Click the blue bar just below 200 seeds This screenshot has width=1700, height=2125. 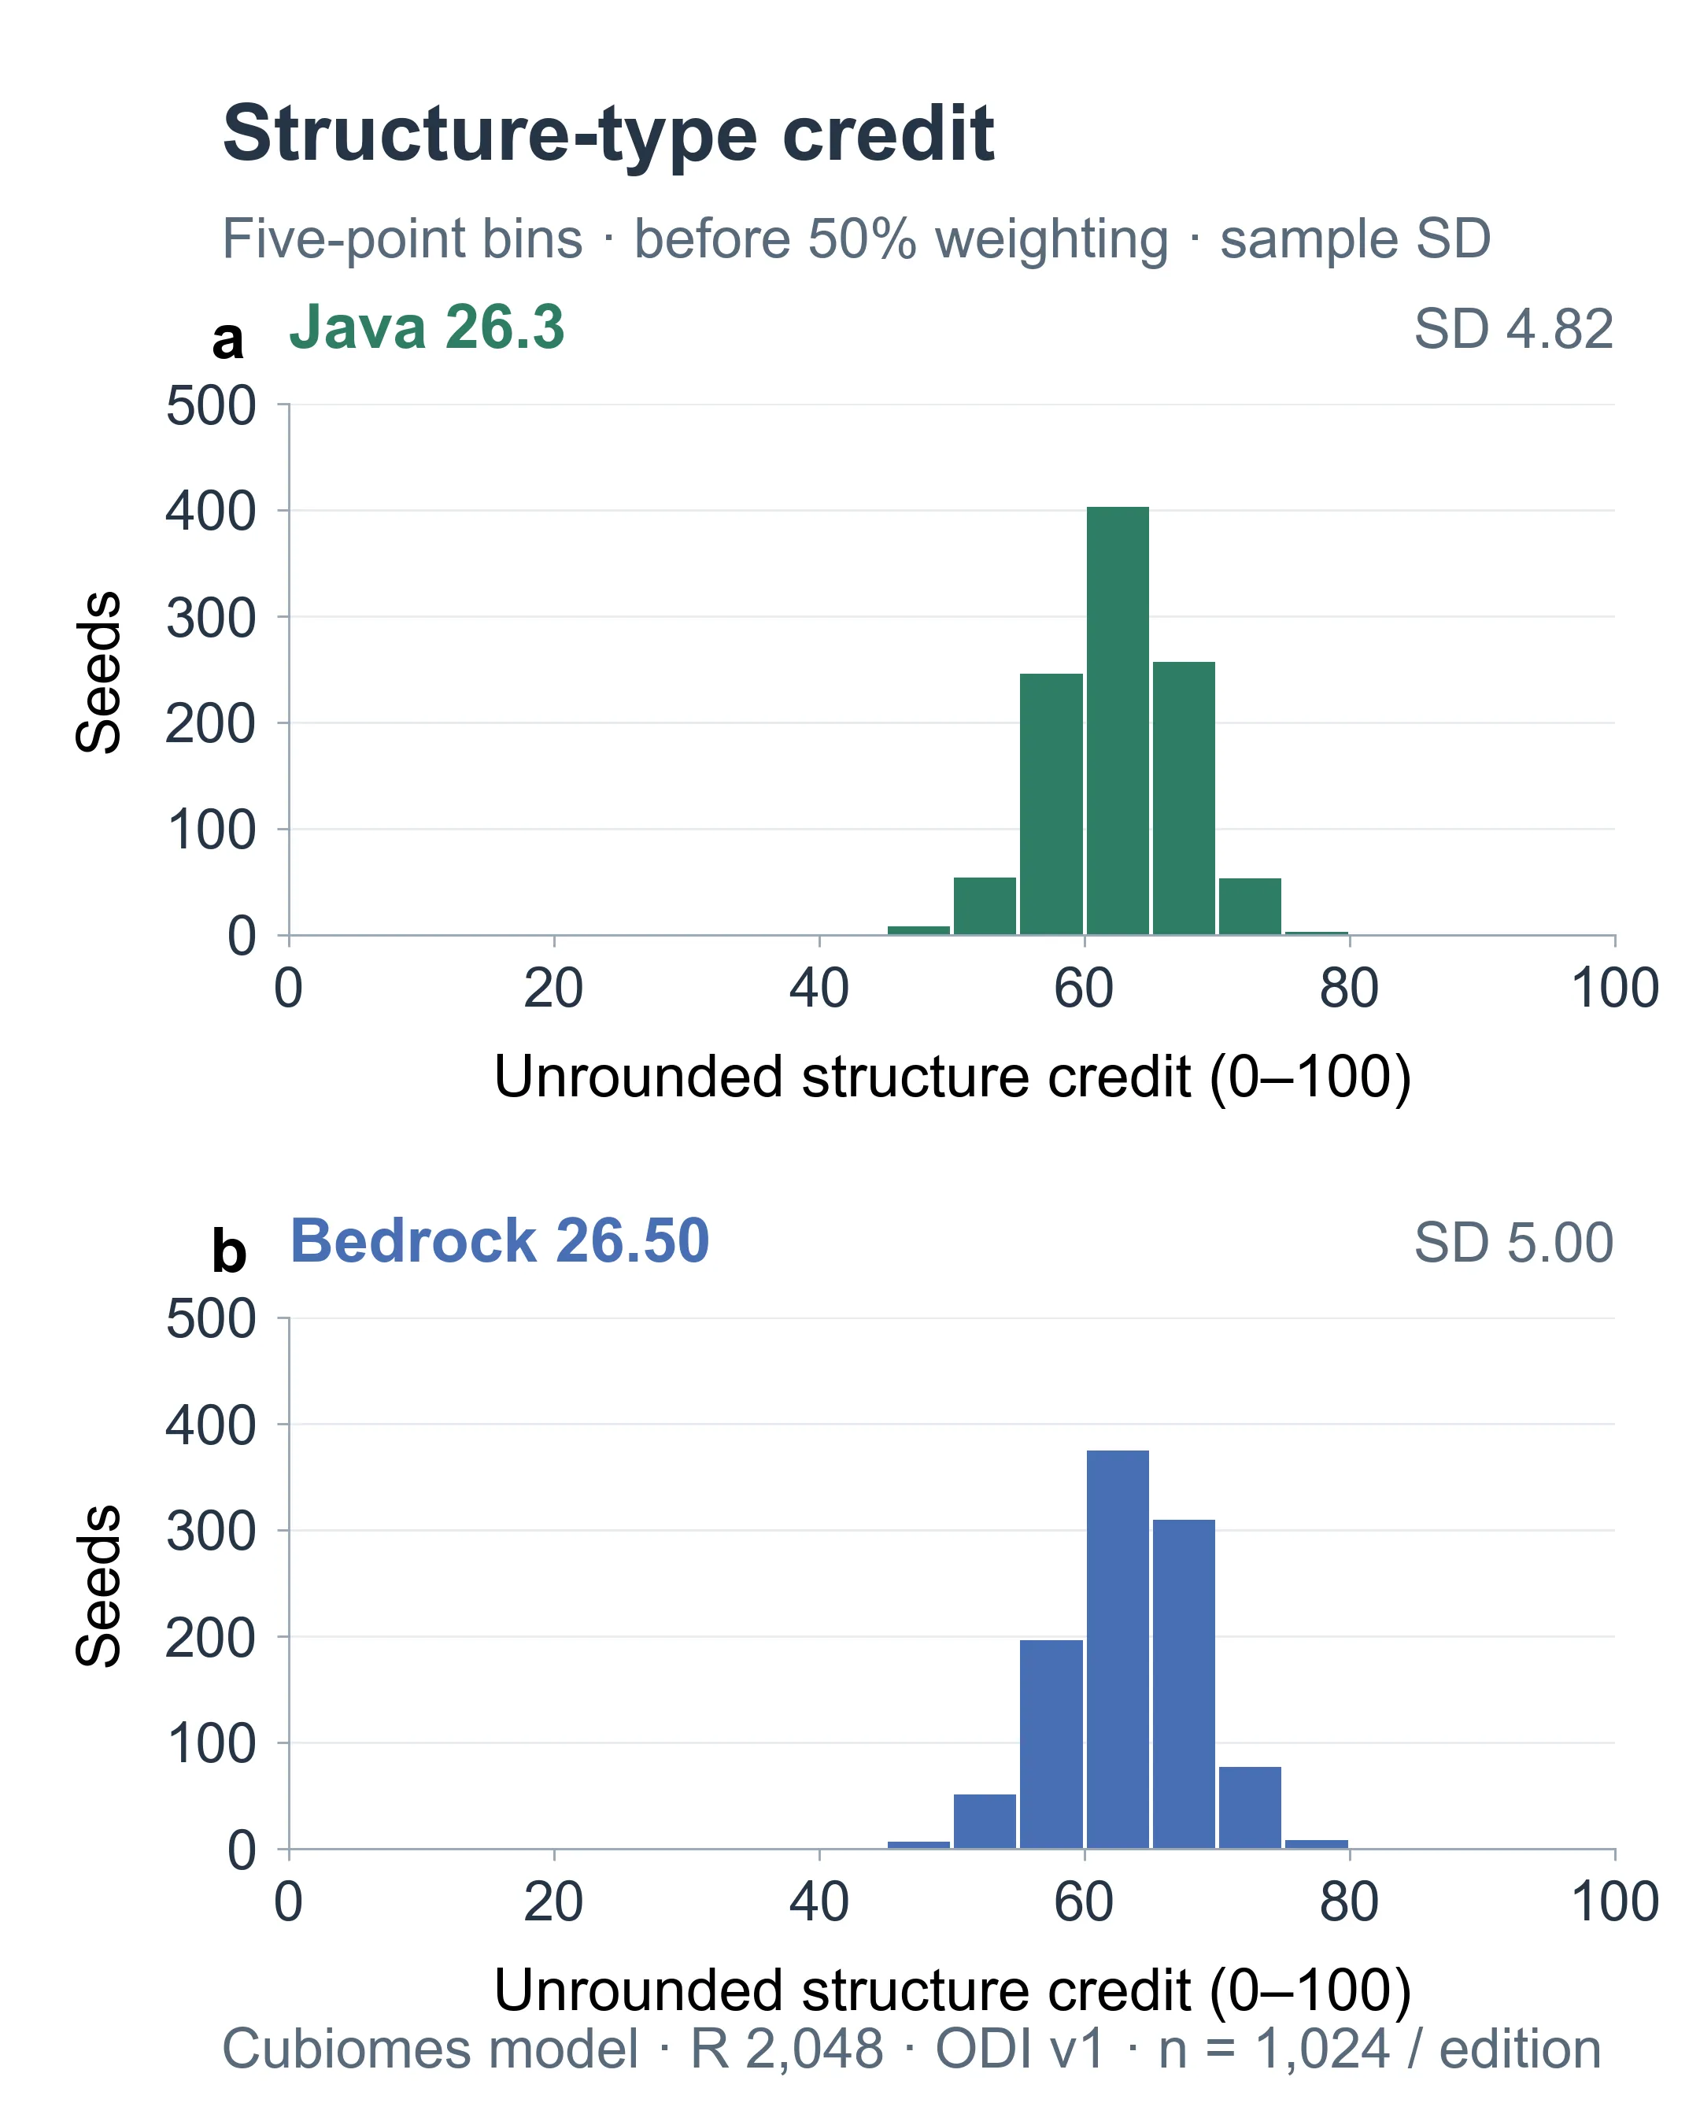pos(1051,1743)
